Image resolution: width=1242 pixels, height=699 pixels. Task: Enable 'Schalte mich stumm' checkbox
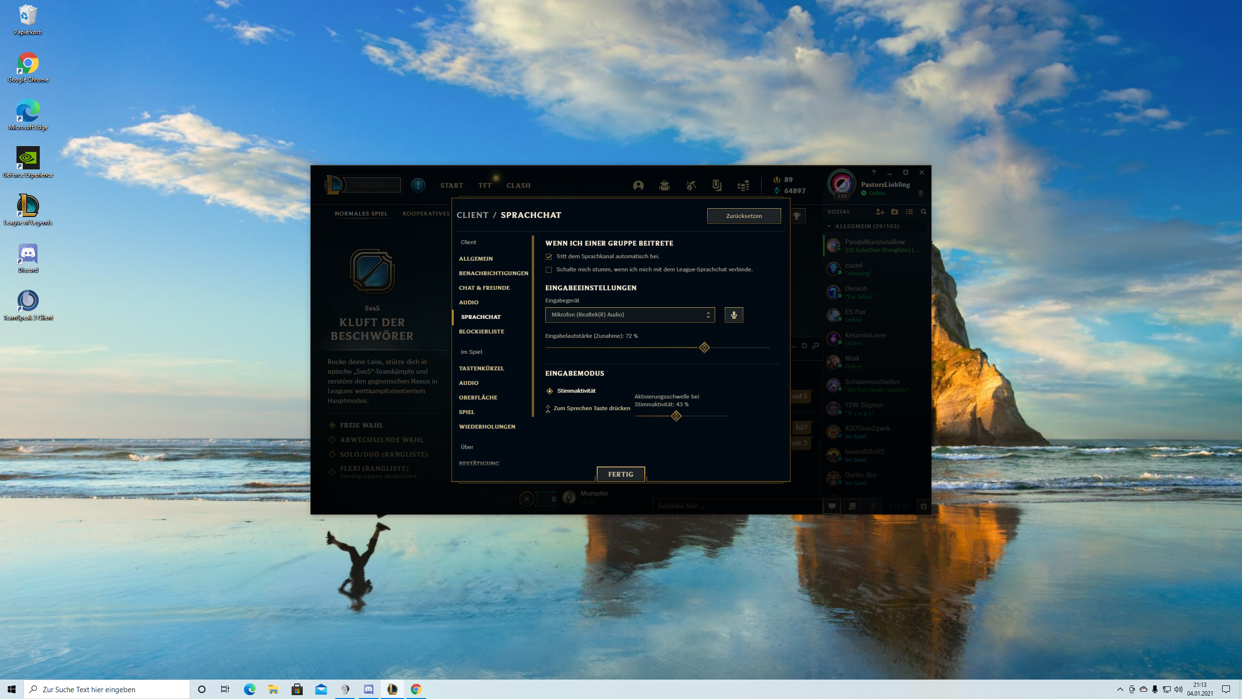[549, 270]
